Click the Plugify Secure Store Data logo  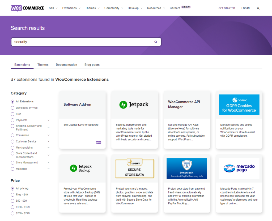pyautogui.click(x=135, y=168)
